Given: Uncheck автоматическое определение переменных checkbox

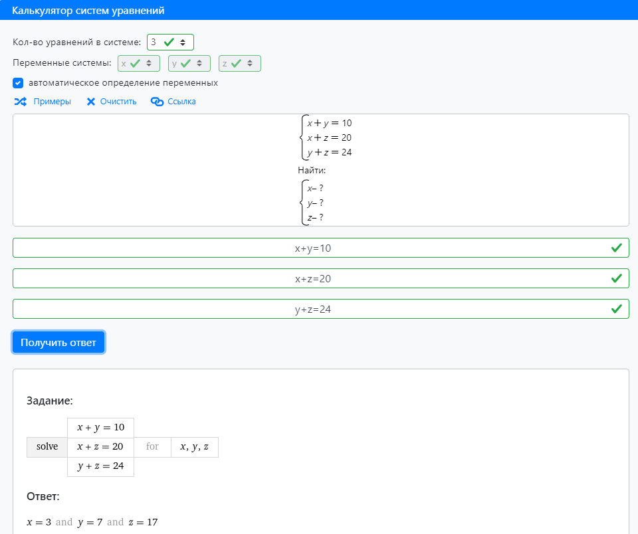Looking at the screenshot, I should [x=18, y=83].
